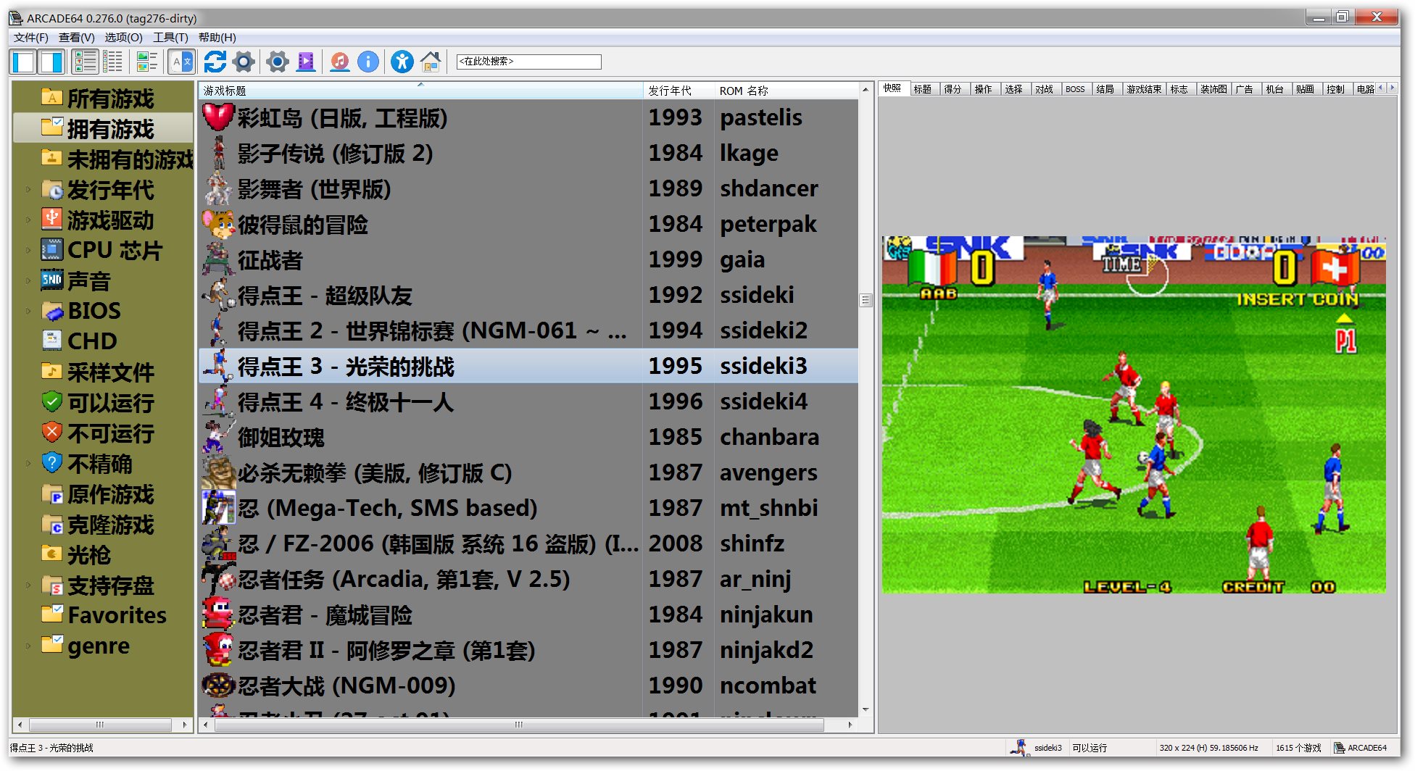1415x771 pixels.
Task: Switch to small icon details view
Action: [x=113, y=62]
